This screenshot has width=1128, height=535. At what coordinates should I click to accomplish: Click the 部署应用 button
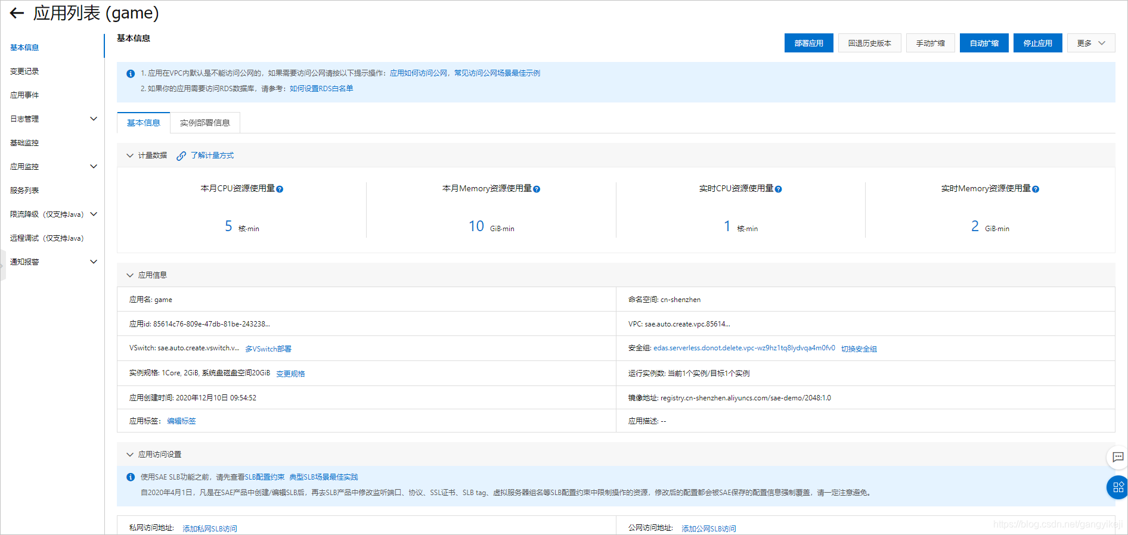808,43
